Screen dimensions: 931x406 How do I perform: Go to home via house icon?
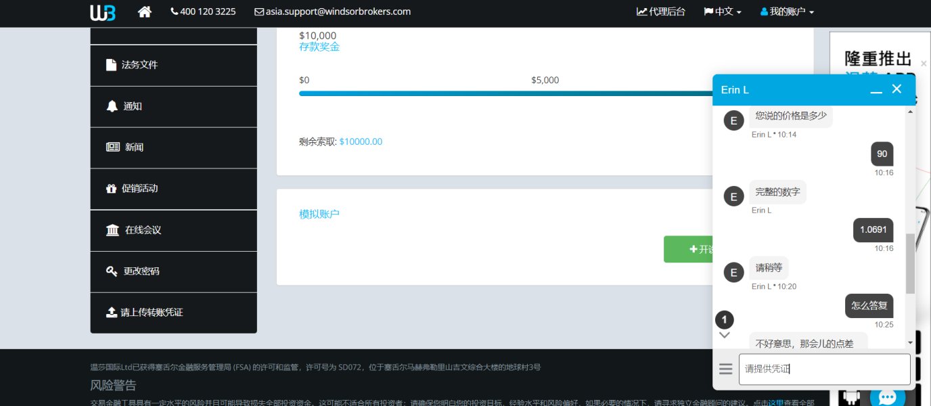pos(144,12)
